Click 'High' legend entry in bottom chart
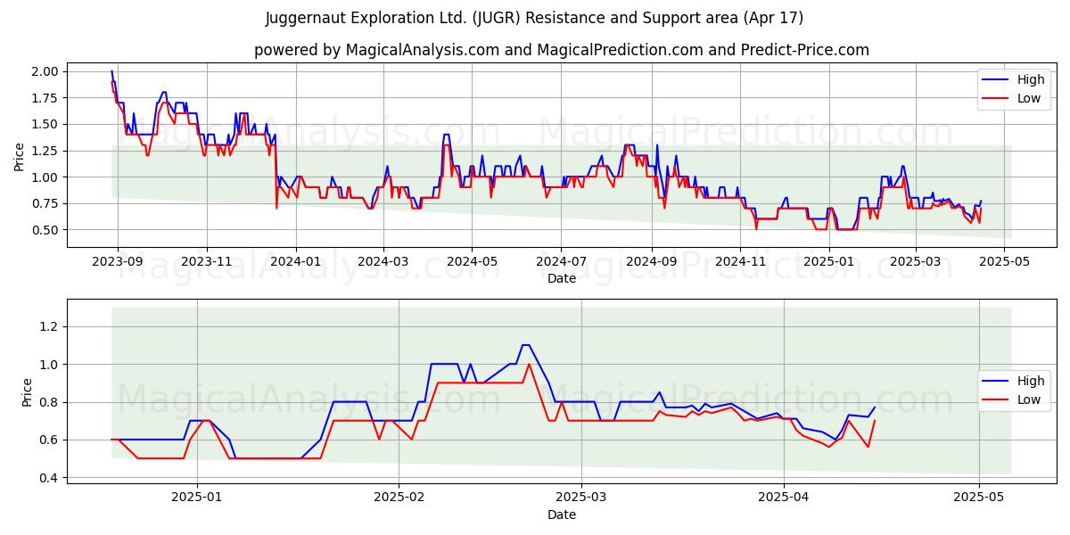The width and height of the screenshot is (1070, 535). (1032, 381)
